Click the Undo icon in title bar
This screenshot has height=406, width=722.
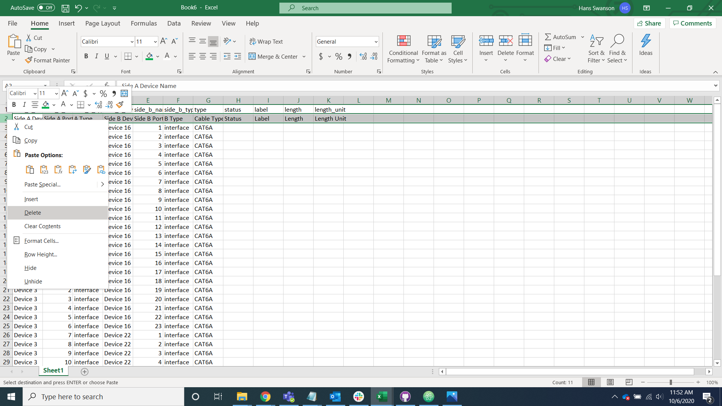[78, 8]
